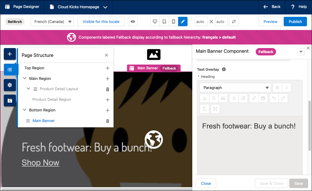Collapse the Product Detail Layout node
The height and width of the screenshot is (191, 312).
[28, 88]
